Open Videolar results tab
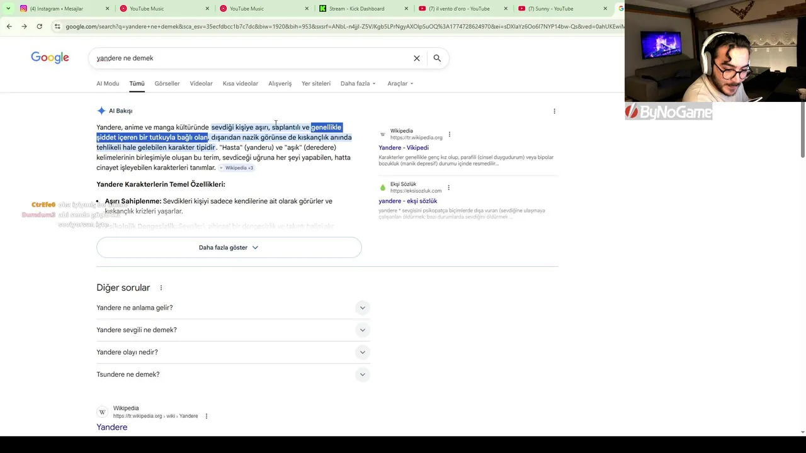This screenshot has width=806, height=453. (x=201, y=84)
